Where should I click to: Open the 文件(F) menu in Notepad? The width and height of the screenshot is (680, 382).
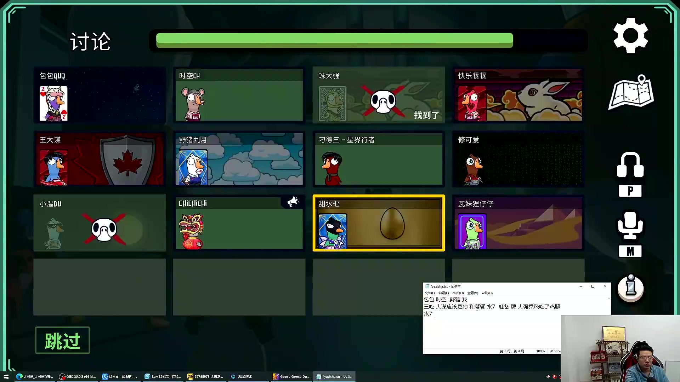point(430,293)
